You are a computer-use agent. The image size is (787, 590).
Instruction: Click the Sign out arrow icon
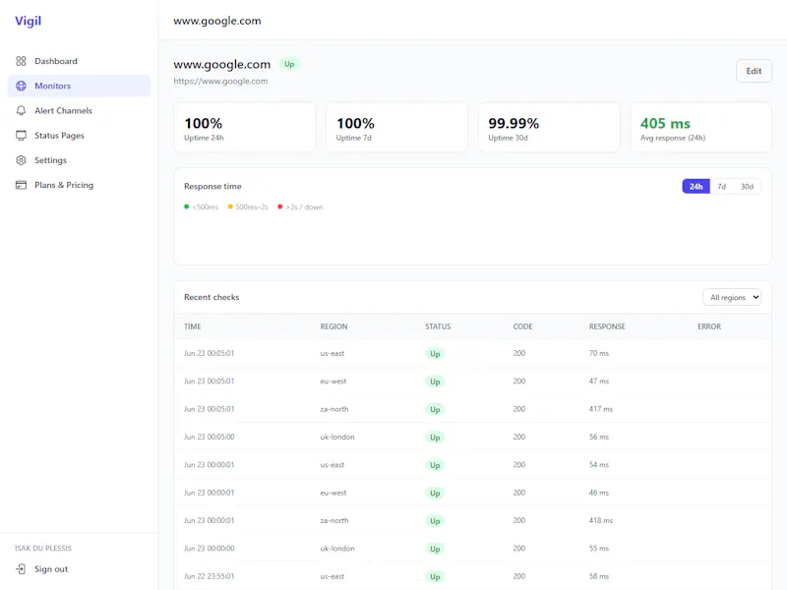coord(21,569)
